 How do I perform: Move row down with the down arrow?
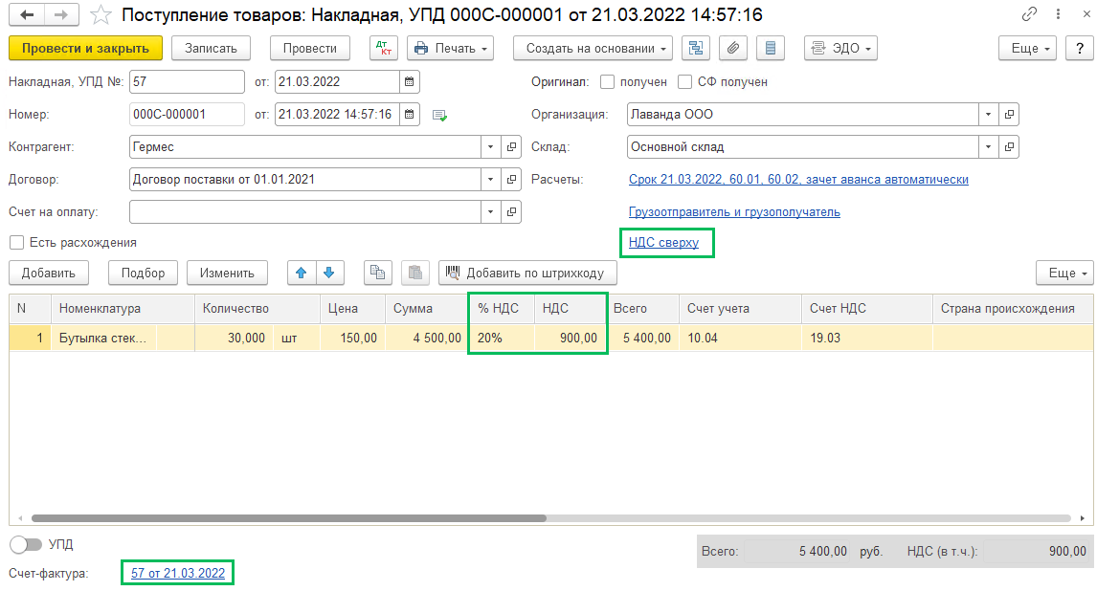point(328,273)
